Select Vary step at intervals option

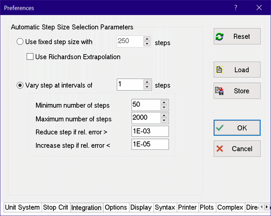20,85
